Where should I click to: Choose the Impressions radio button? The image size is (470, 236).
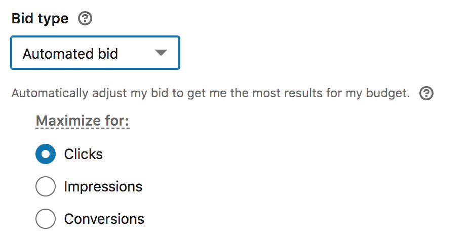point(46,187)
